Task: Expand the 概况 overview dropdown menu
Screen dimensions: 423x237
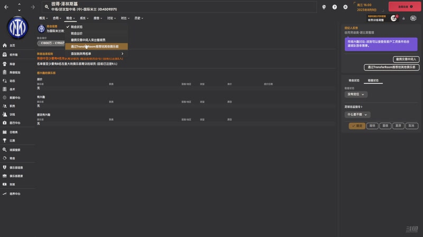Action: point(43,18)
